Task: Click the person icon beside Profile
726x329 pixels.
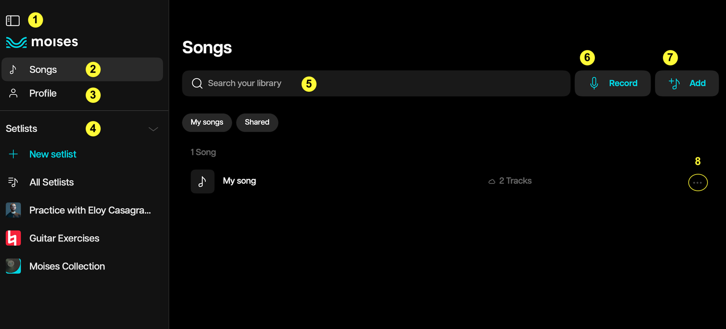Action: click(x=13, y=93)
